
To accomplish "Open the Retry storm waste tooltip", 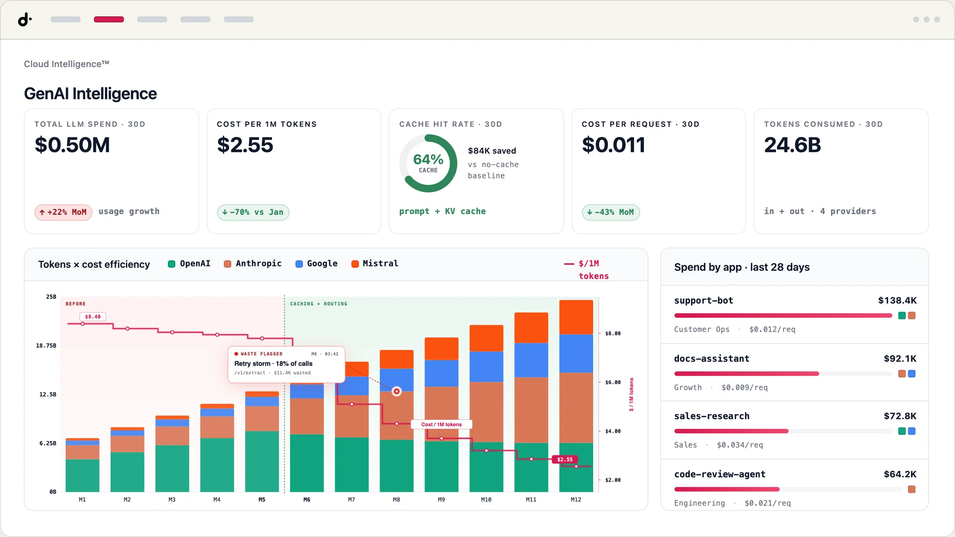I will point(286,364).
